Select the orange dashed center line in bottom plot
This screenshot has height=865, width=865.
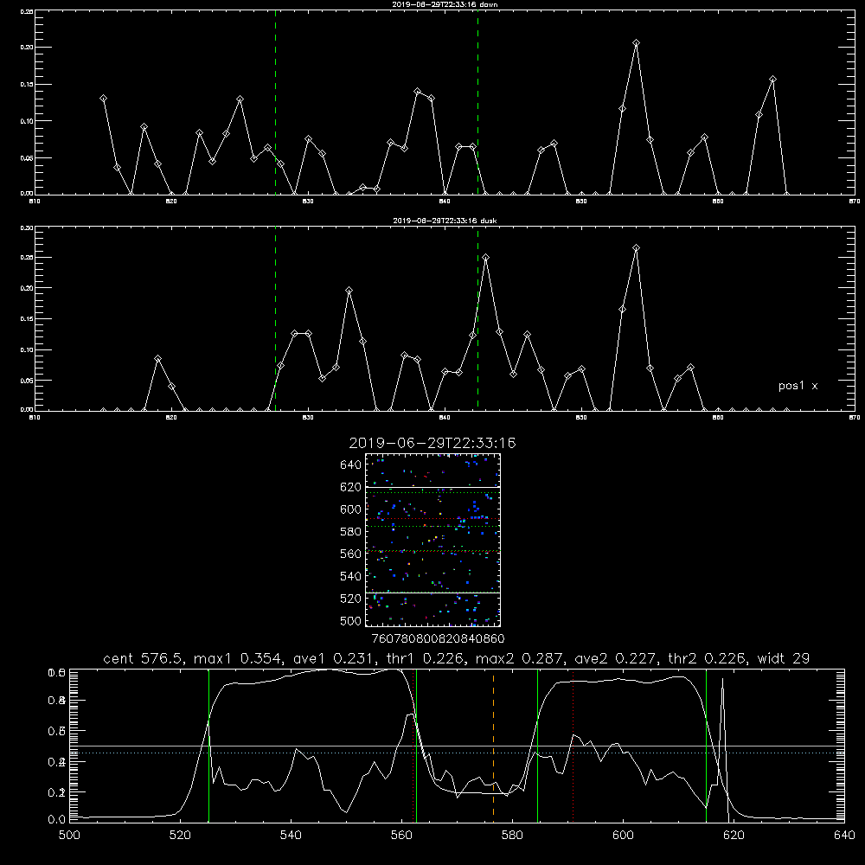pyautogui.click(x=493, y=745)
